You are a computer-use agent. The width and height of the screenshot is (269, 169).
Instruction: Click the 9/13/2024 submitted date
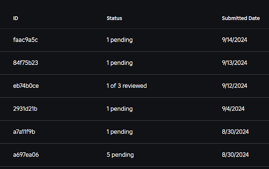[x=235, y=63]
